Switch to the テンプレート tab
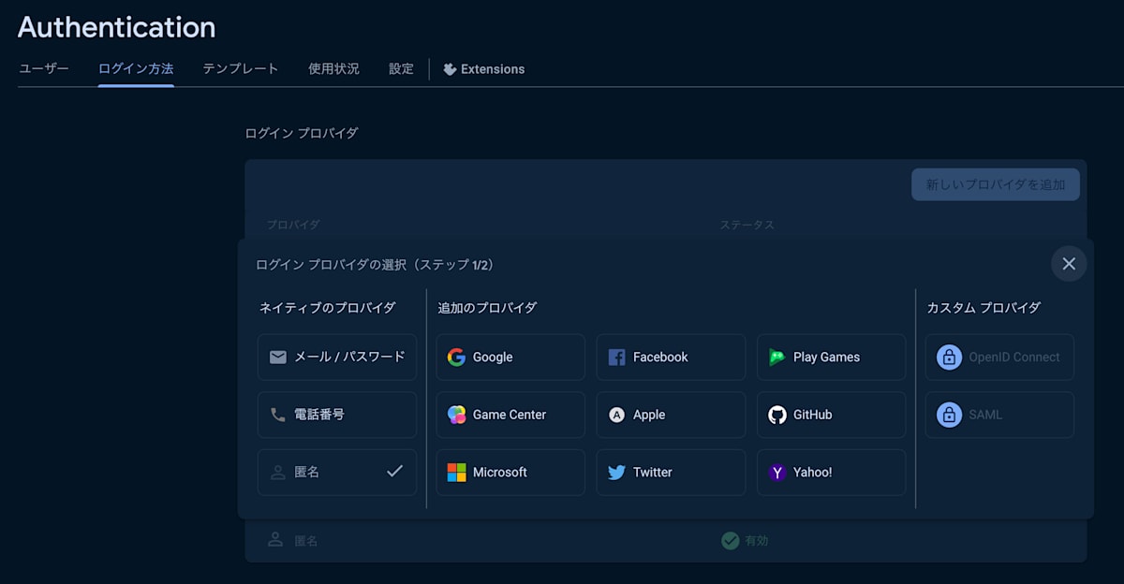Screen dimensions: 1124x584 241,69
